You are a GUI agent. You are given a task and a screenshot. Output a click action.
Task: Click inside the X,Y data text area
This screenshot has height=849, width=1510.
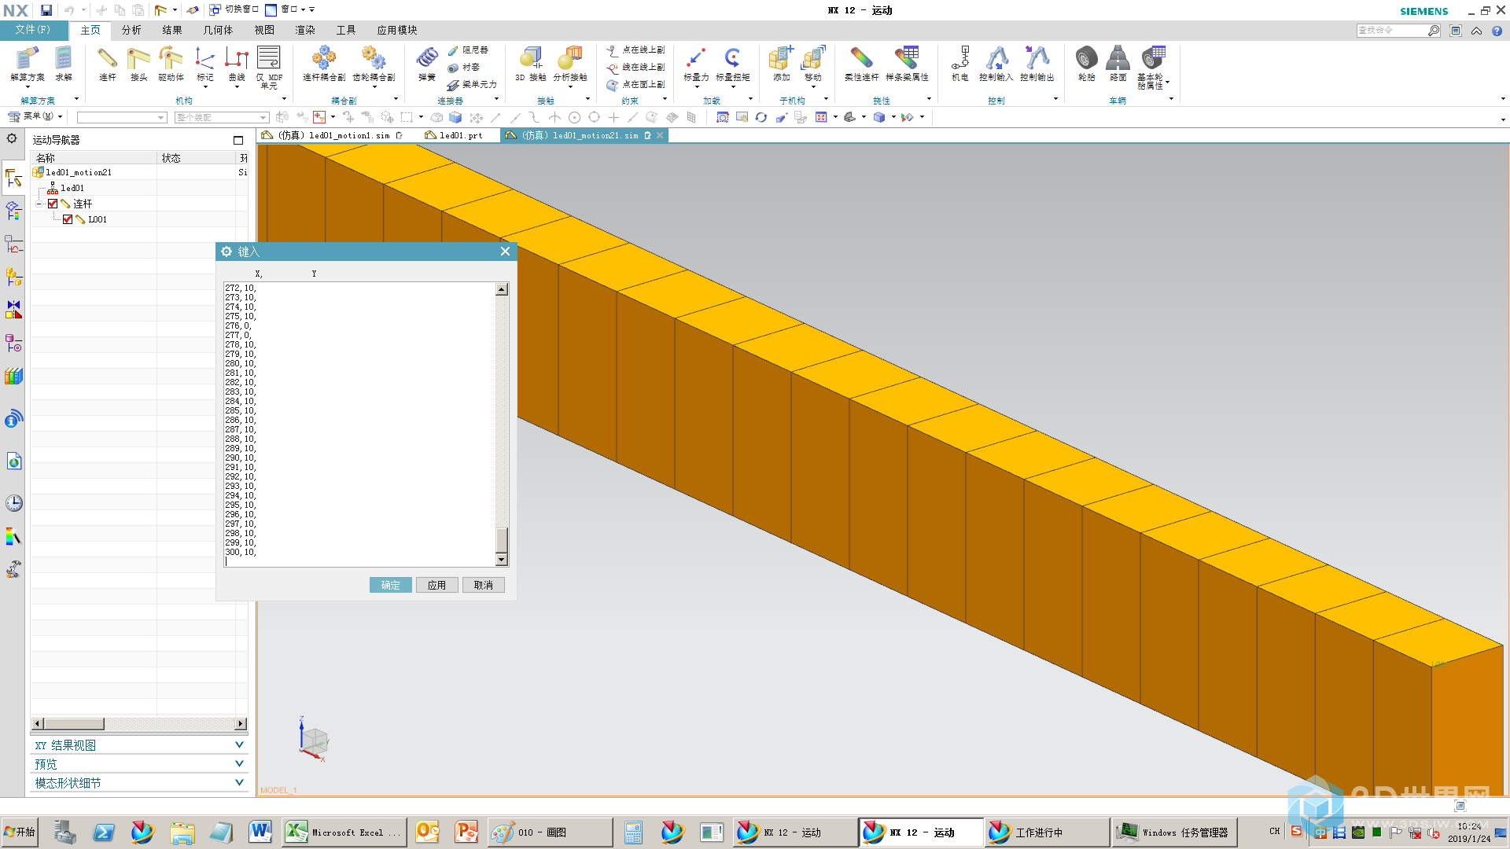[x=359, y=424]
